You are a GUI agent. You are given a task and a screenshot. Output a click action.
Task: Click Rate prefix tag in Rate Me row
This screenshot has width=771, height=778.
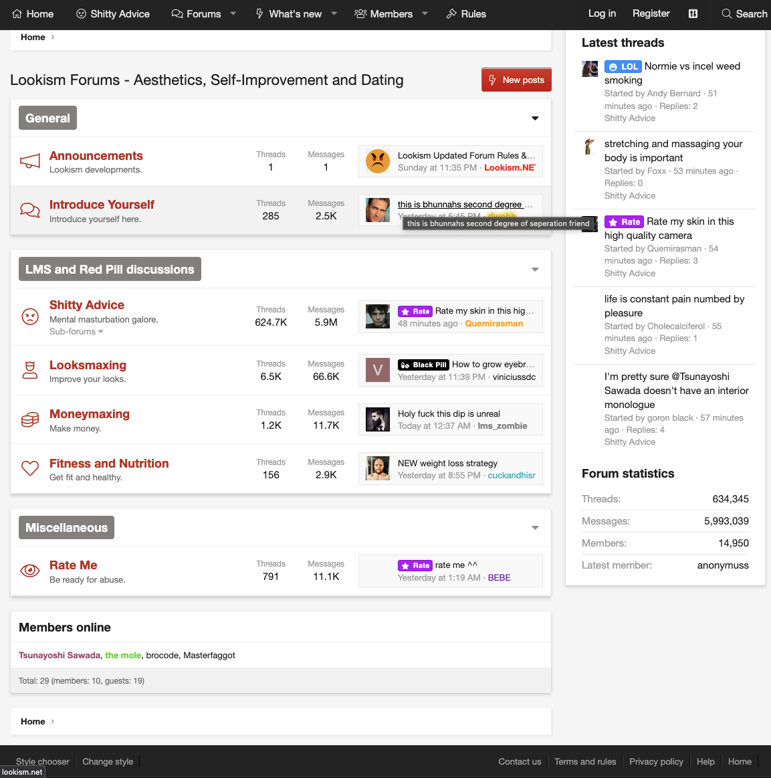coord(415,566)
